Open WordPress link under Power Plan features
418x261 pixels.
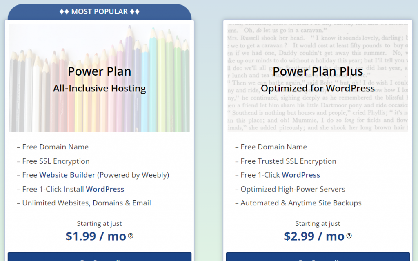tap(105, 189)
